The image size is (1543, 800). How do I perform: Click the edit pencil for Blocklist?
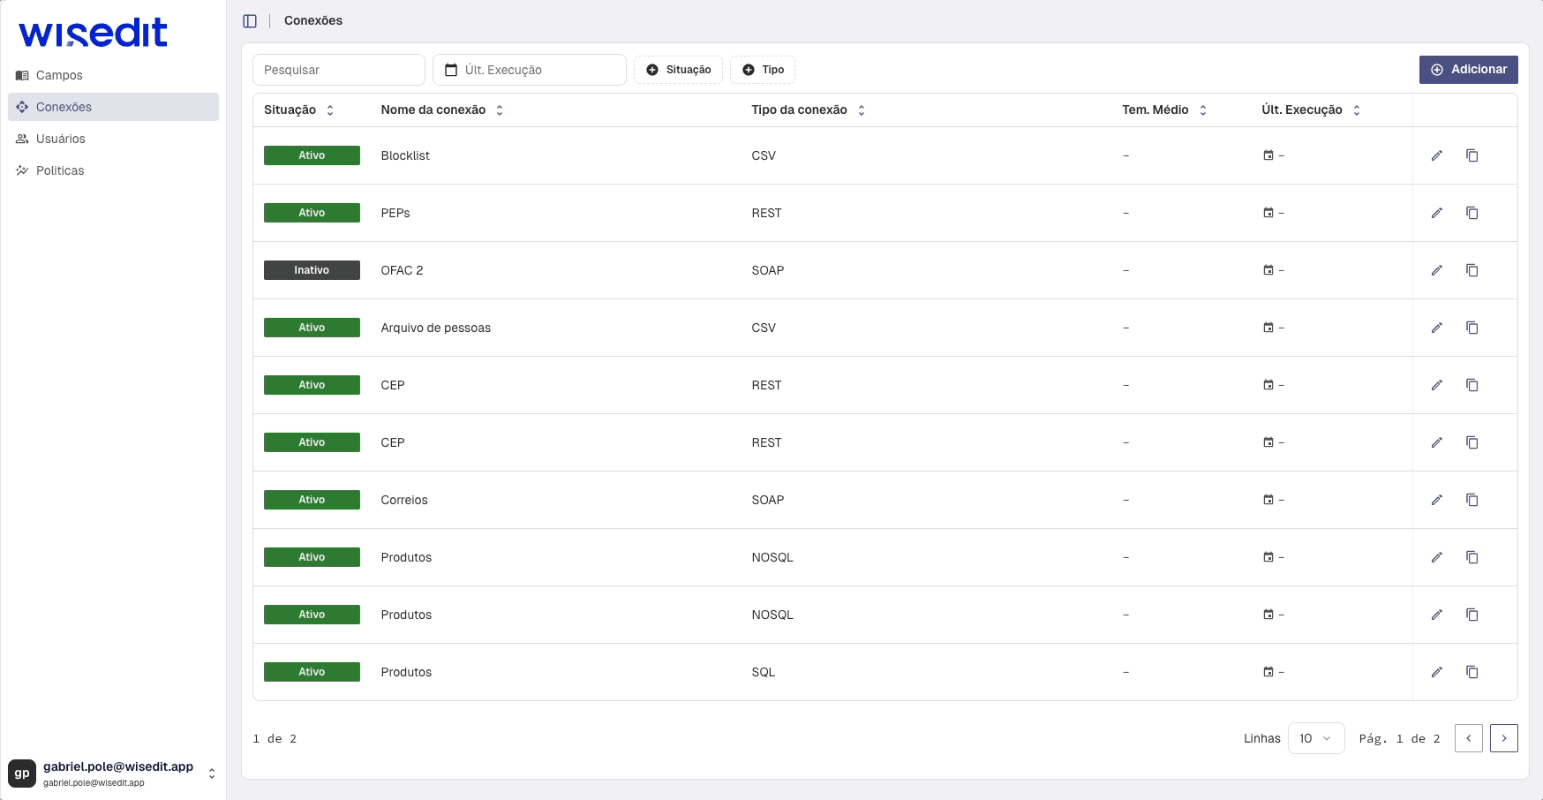coord(1436,155)
